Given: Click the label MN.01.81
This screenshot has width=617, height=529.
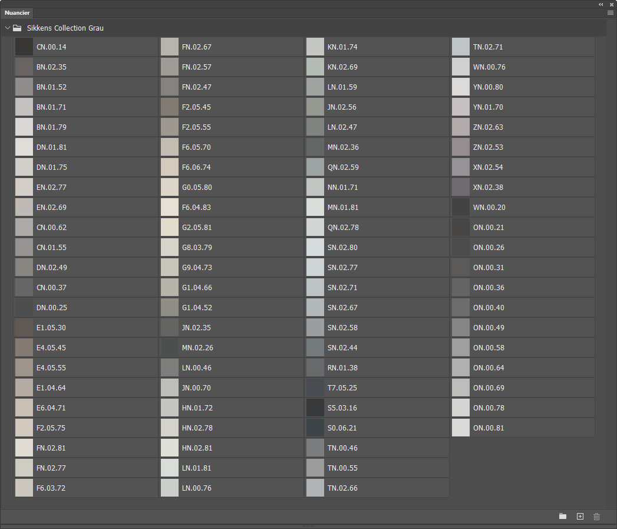Looking at the screenshot, I should click(x=343, y=207).
